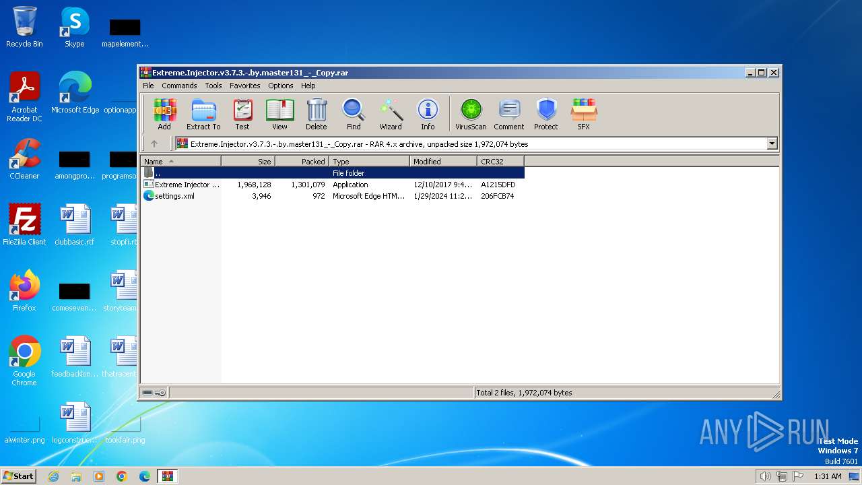Sort list by CRC32 column header
862x485 pixels.
coord(500,162)
